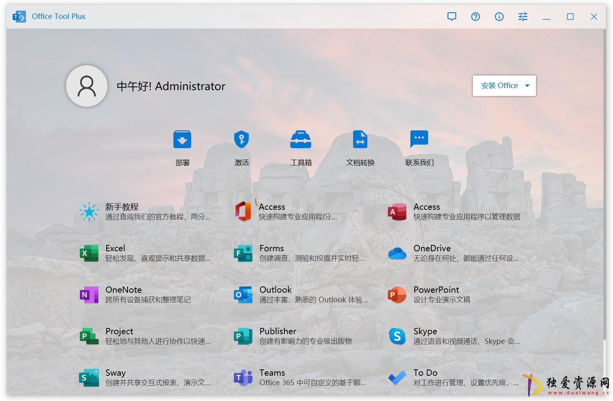
Task: Click the 联系我们 label
Action: click(x=419, y=163)
